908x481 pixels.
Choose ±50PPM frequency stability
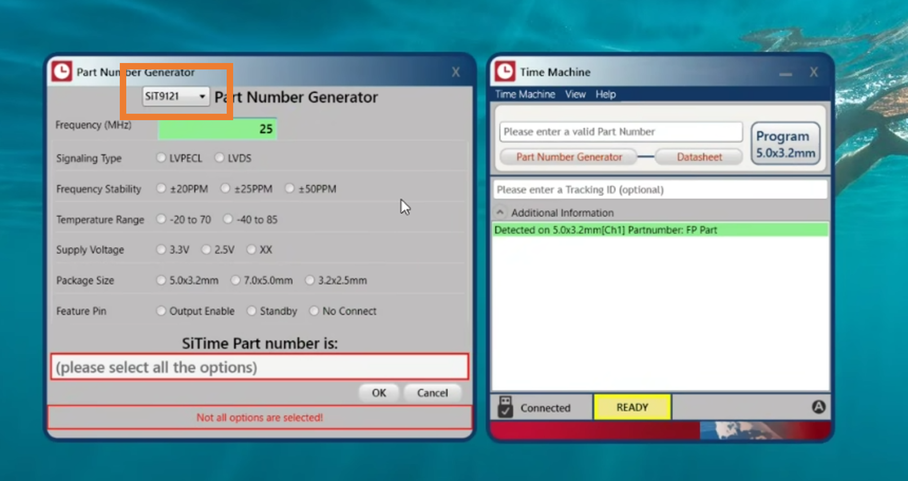pos(289,188)
